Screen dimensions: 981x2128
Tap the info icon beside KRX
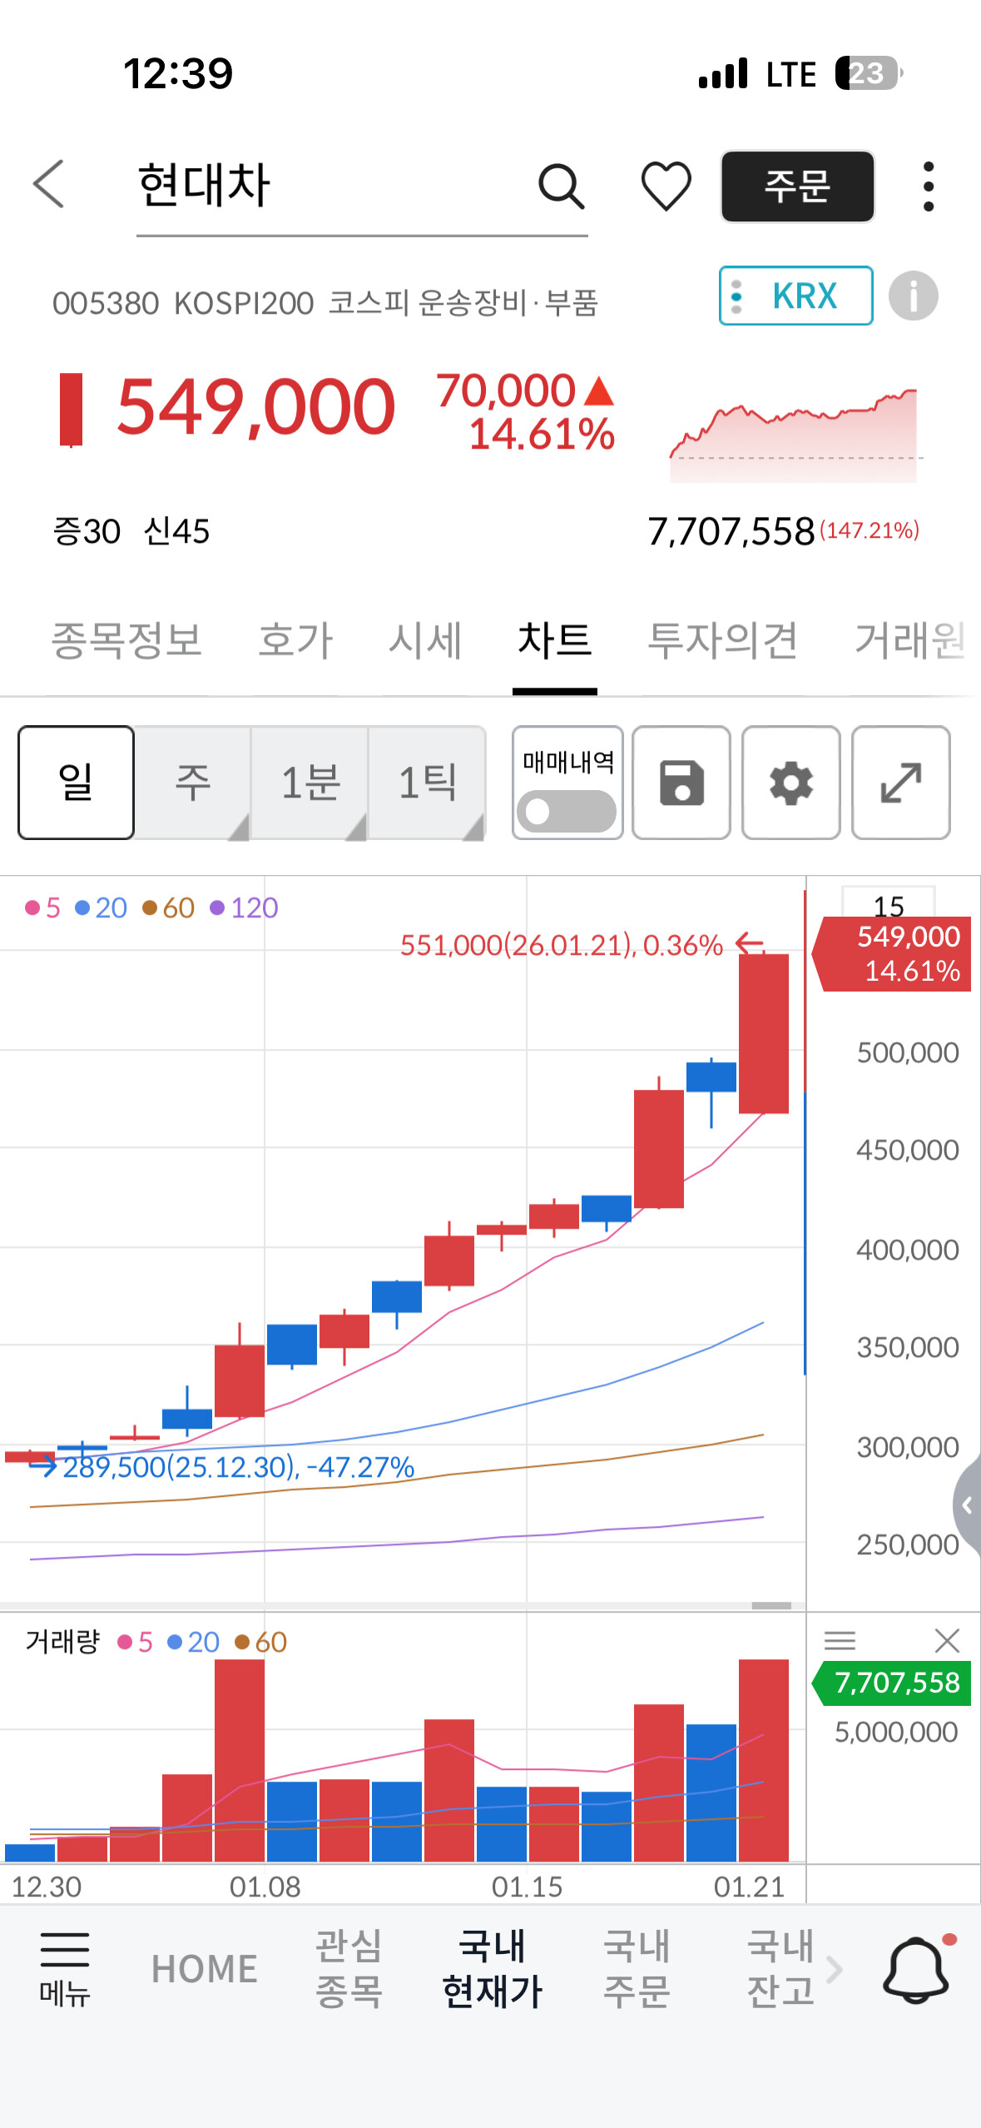tap(913, 296)
